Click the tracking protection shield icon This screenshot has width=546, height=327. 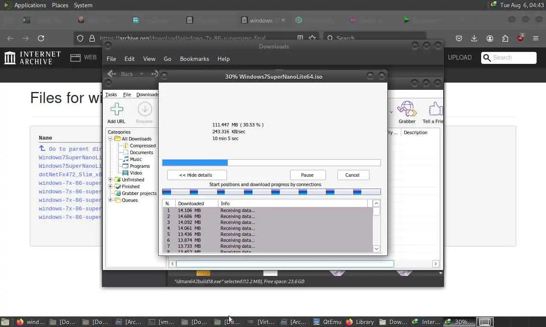tap(80, 38)
